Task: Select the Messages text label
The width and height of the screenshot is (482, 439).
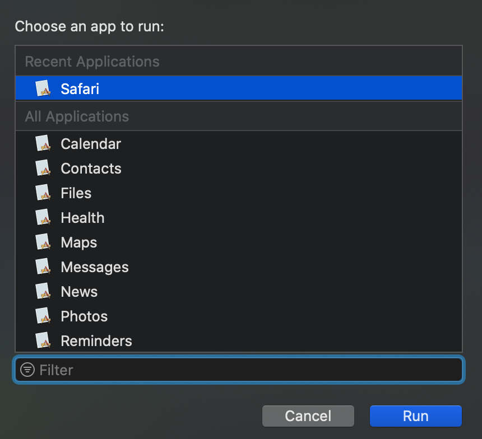Action: 95,267
